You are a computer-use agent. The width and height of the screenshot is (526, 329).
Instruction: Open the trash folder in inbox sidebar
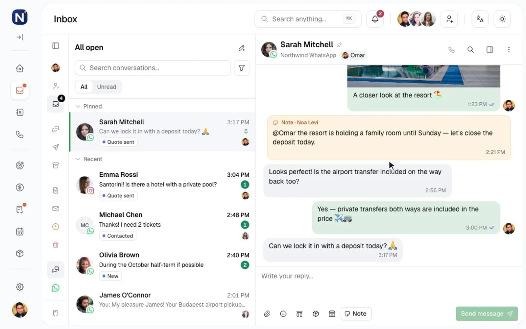(x=56, y=245)
